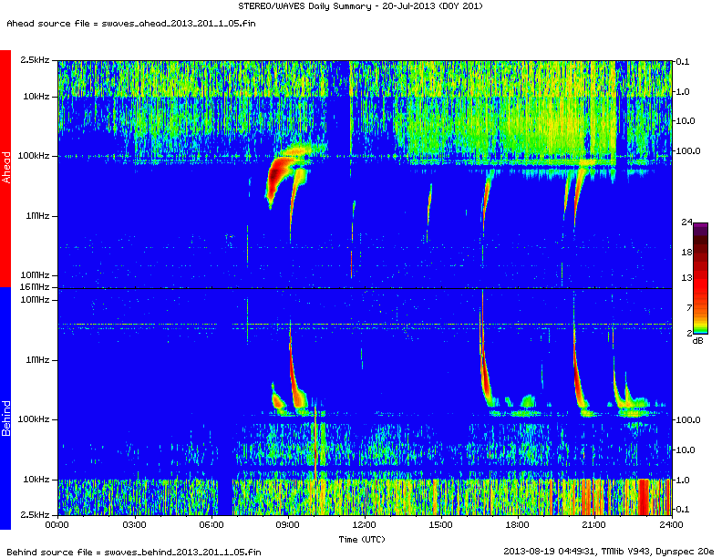Click the Time (UTC) axis label

364,539
